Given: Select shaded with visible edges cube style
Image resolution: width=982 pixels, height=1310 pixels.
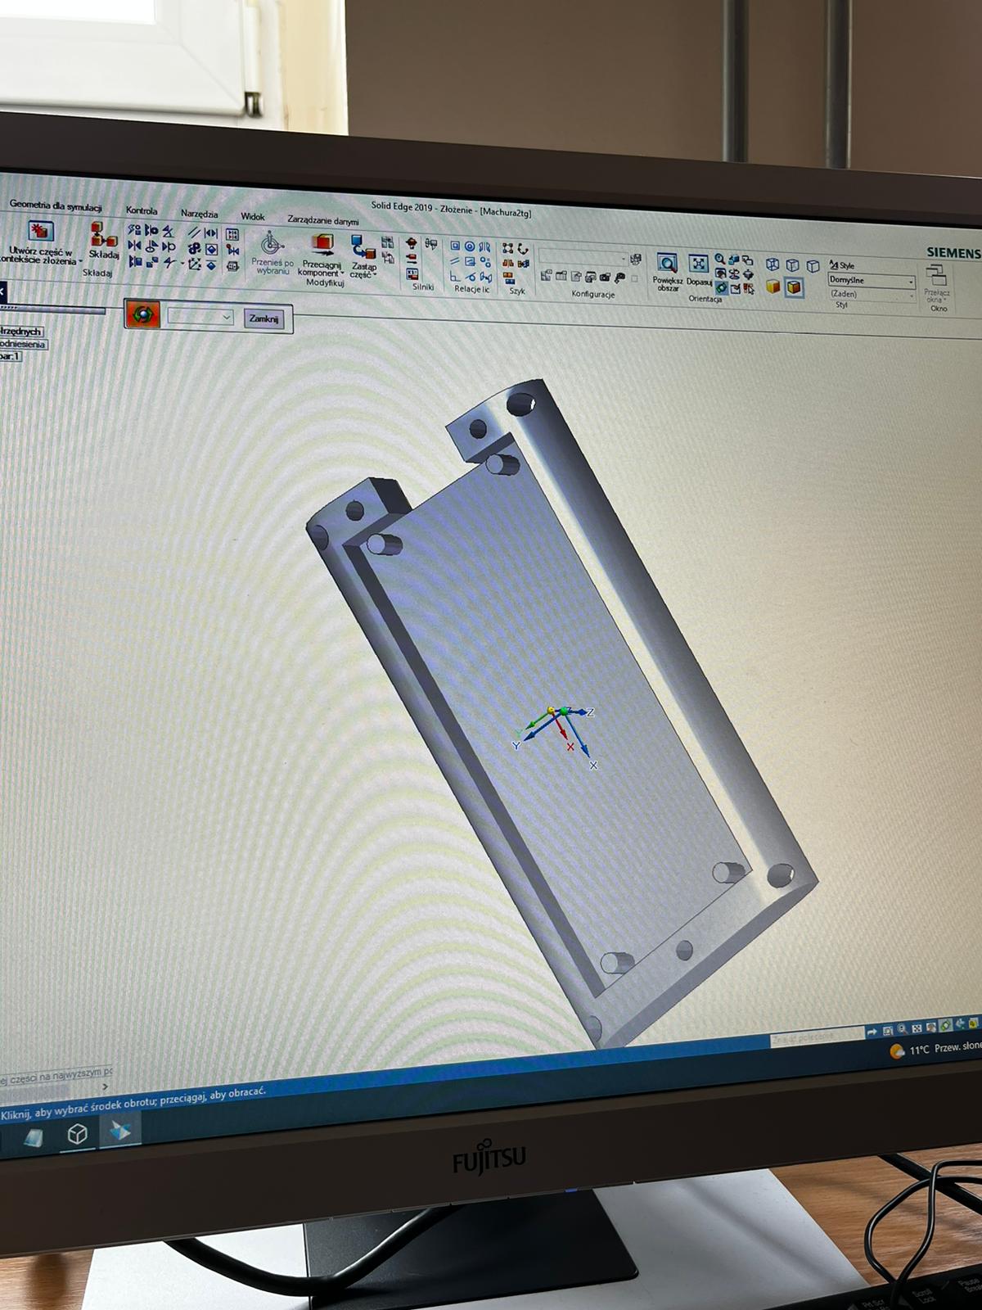Looking at the screenshot, I should pos(794,287).
